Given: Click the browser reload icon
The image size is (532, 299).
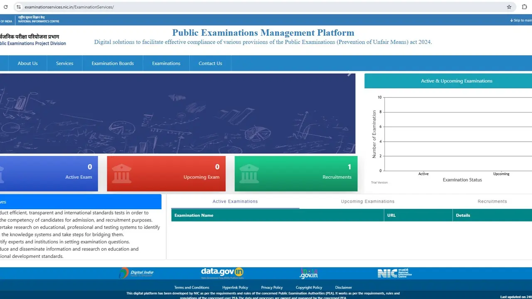Looking at the screenshot, I should click(6, 7).
